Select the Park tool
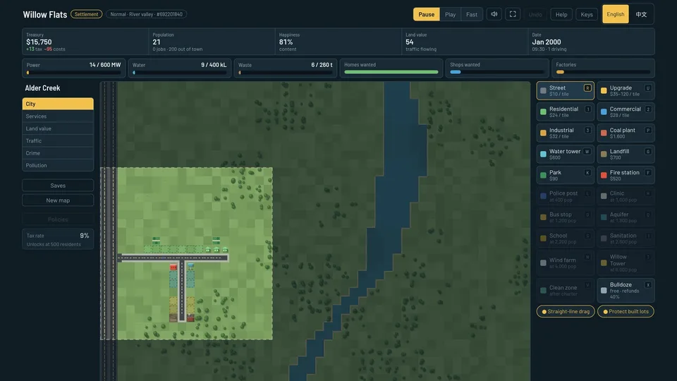The image size is (677, 381). click(565, 175)
